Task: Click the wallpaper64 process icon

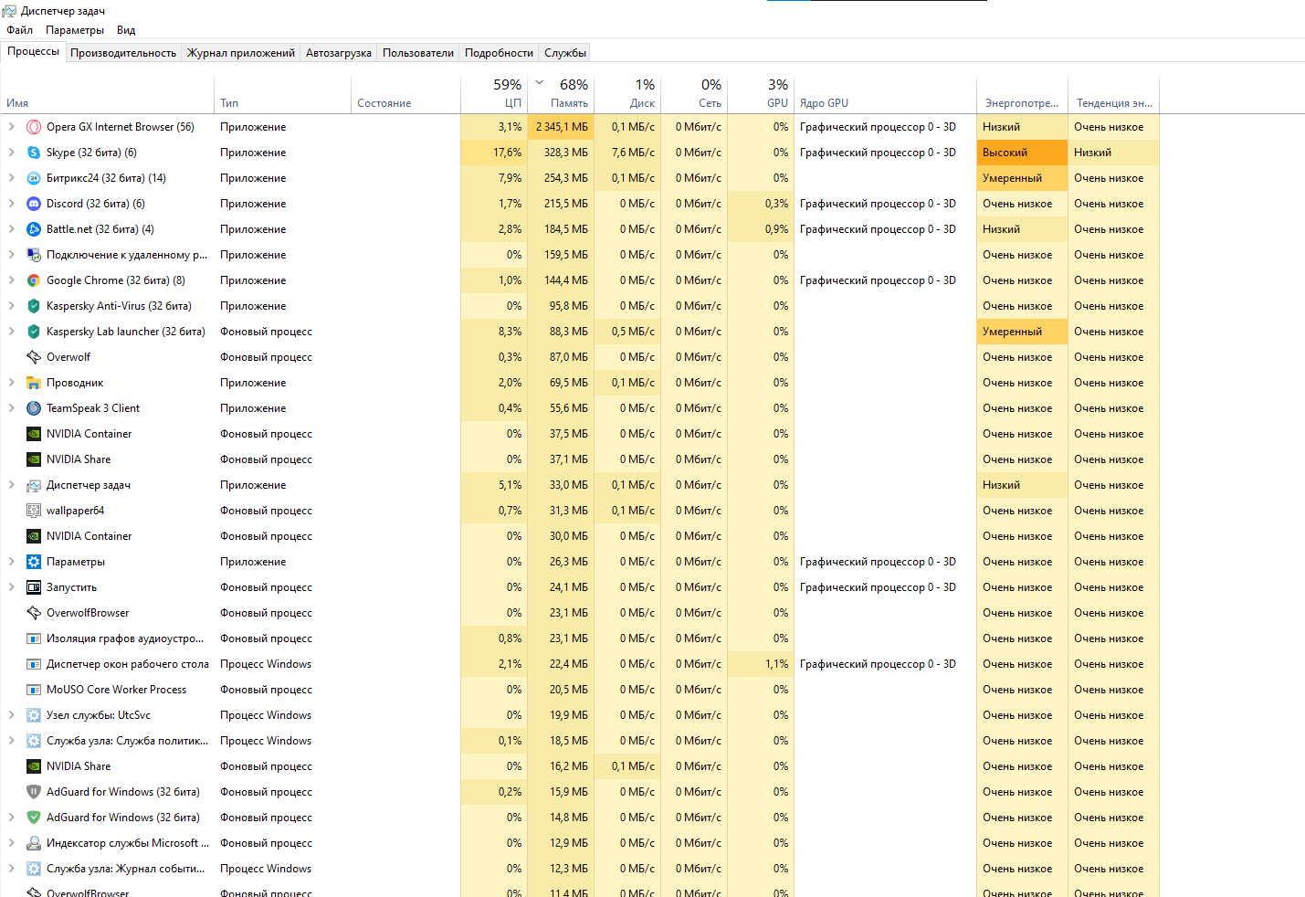Action: 34,511
